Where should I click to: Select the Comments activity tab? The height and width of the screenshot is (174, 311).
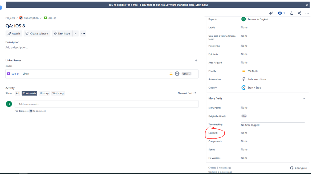[x=29, y=93]
